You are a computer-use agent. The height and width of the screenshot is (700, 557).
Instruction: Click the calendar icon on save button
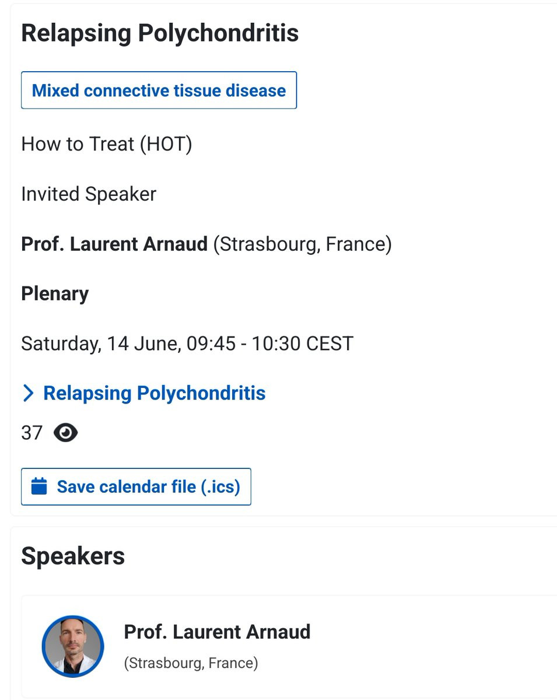pyautogui.click(x=39, y=487)
